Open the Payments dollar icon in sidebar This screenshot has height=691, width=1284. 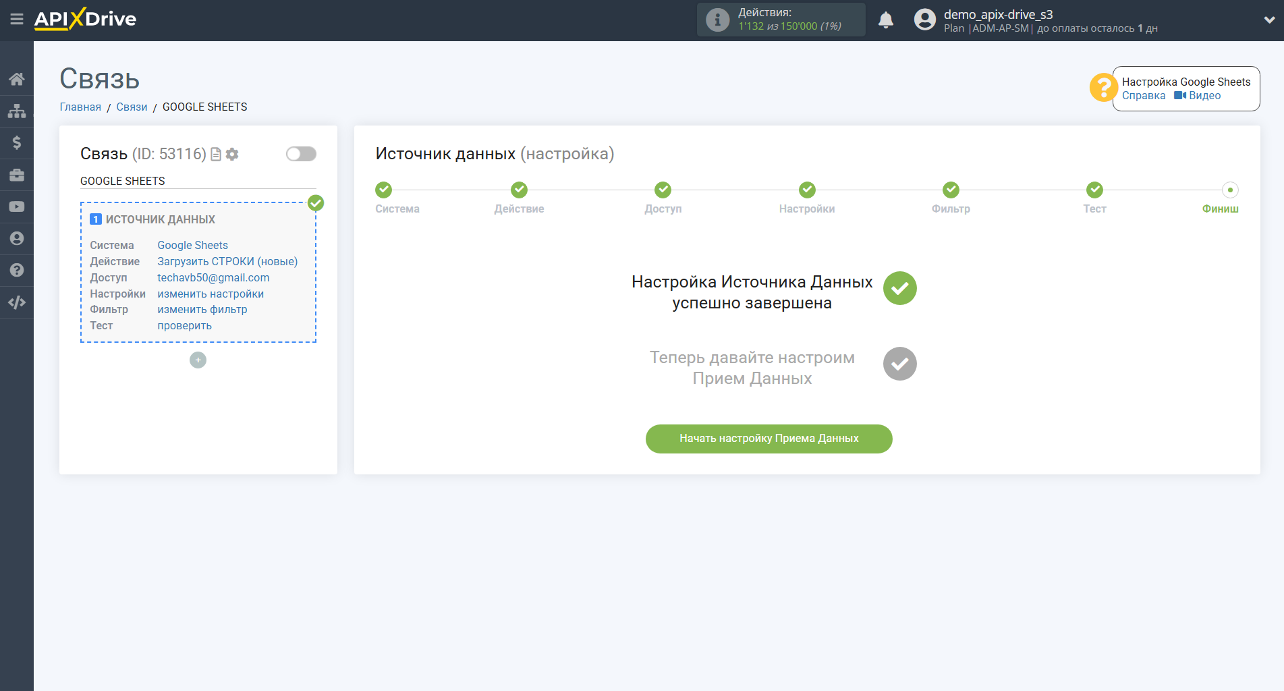point(17,142)
